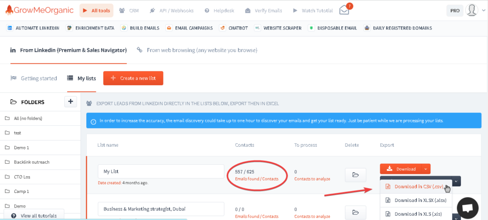The width and height of the screenshot is (488, 220).
Task: Click the Delete column header
Action: (x=352, y=145)
